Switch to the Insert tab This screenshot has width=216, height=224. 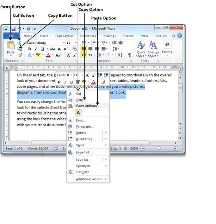tap(44, 36)
